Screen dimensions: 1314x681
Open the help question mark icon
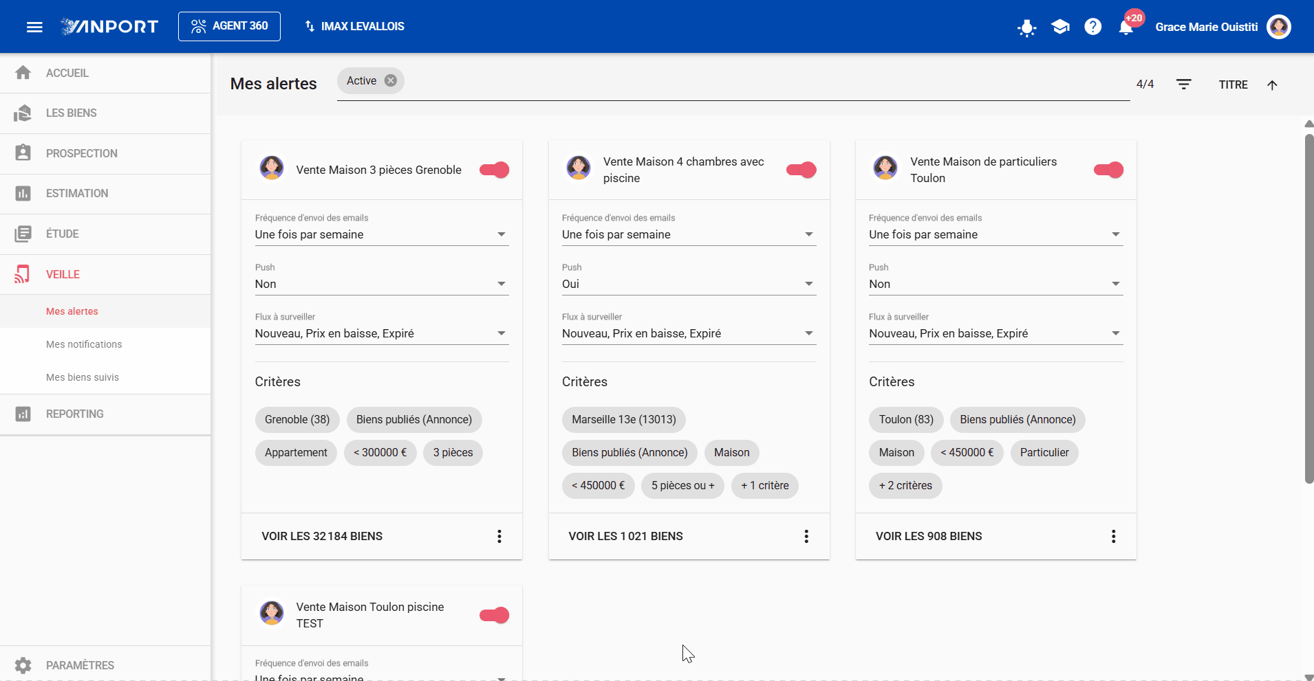click(1092, 27)
